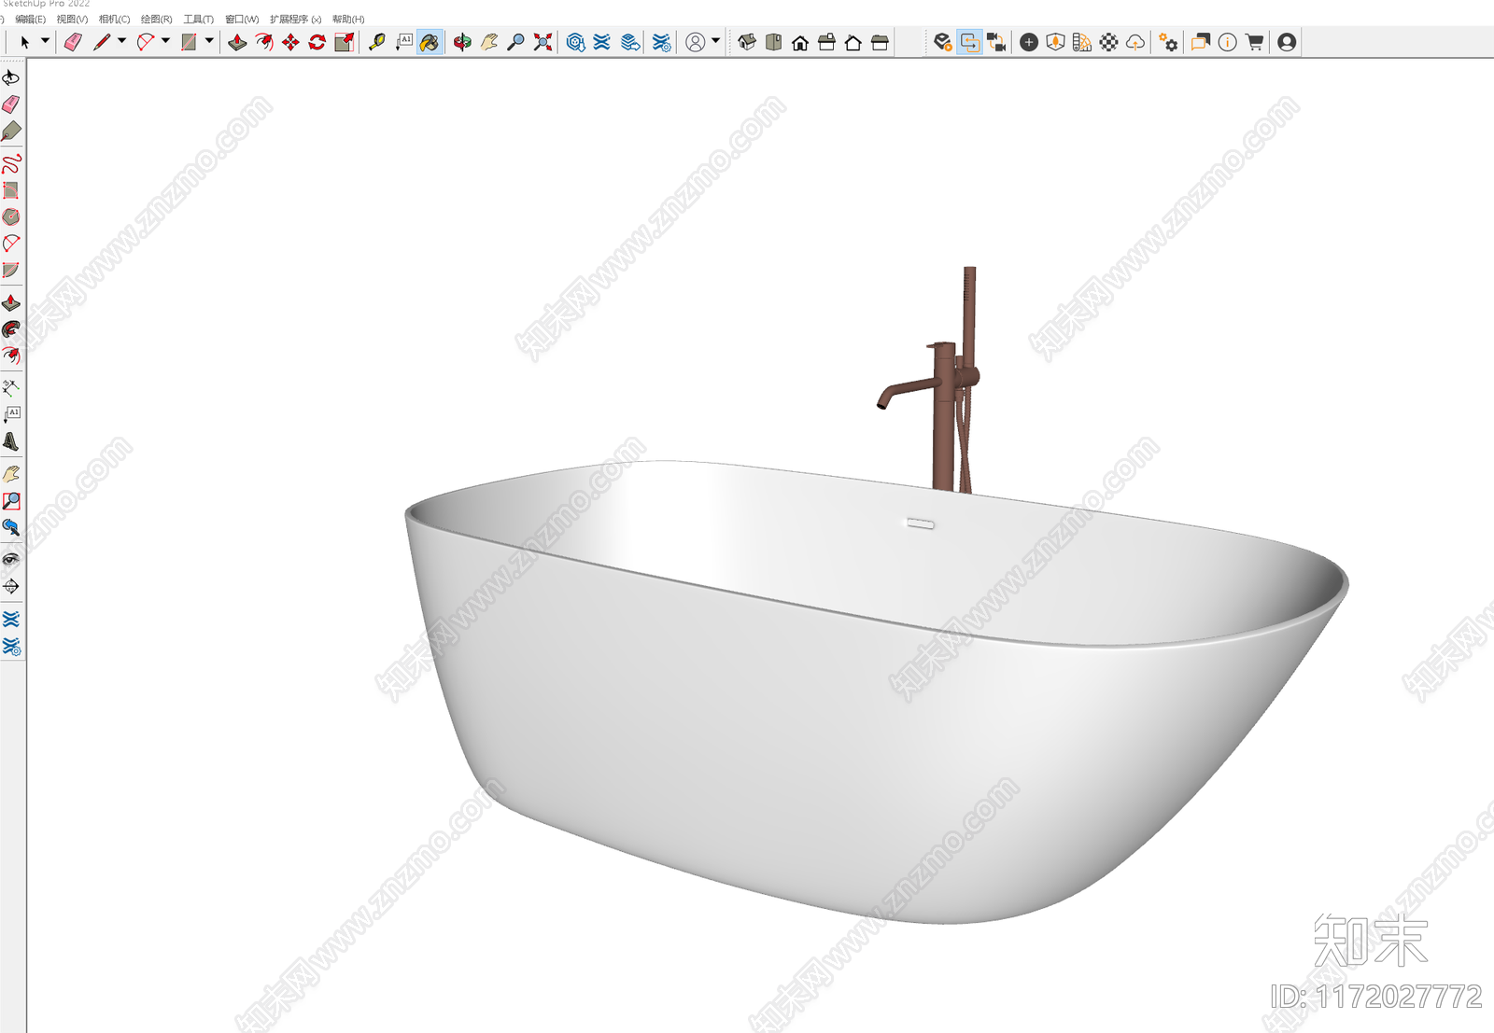Screen dimensions: 1494x1033
Task: Switch to Iso standard view
Action: 747,42
